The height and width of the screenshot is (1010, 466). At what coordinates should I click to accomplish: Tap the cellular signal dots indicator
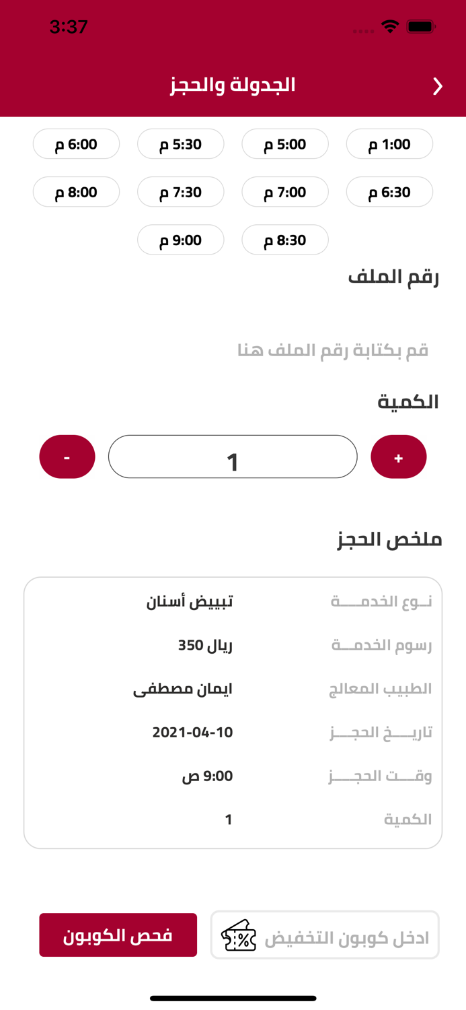[362, 30]
